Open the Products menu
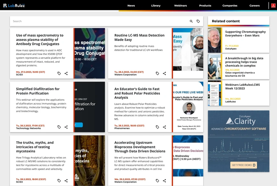Viewport: 277px width, 186px height. coord(205,5)
